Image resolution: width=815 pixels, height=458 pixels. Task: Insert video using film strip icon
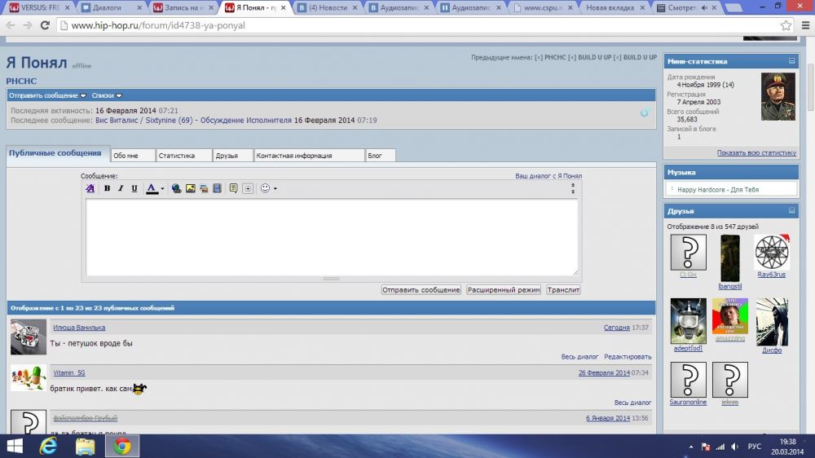pyautogui.click(x=218, y=188)
